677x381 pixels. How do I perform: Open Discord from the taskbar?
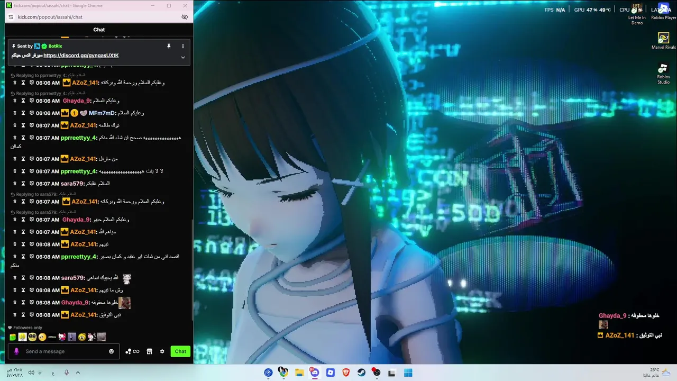[315, 373]
